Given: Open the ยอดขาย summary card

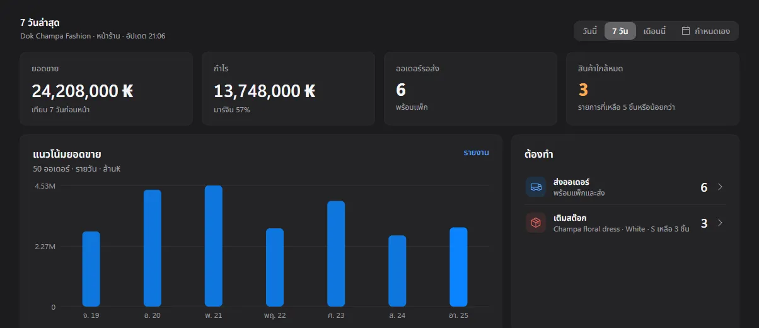Looking at the screenshot, I should click(107, 89).
